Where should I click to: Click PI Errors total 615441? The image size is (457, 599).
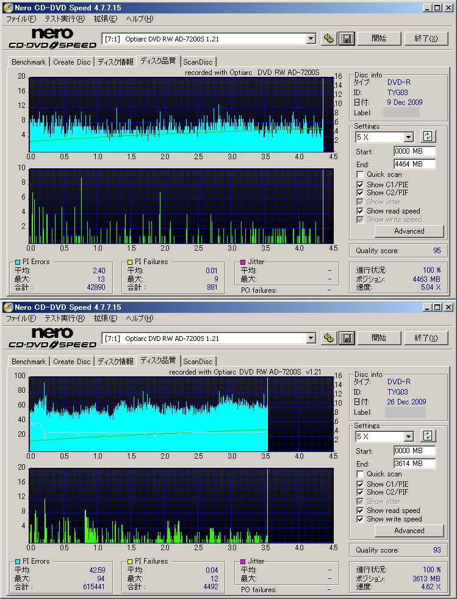(x=93, y=587)
